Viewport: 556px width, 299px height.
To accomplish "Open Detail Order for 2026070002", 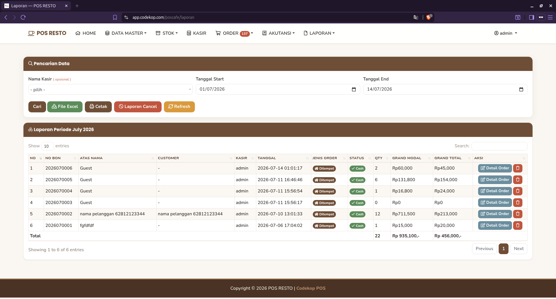I will pos(495,214).
